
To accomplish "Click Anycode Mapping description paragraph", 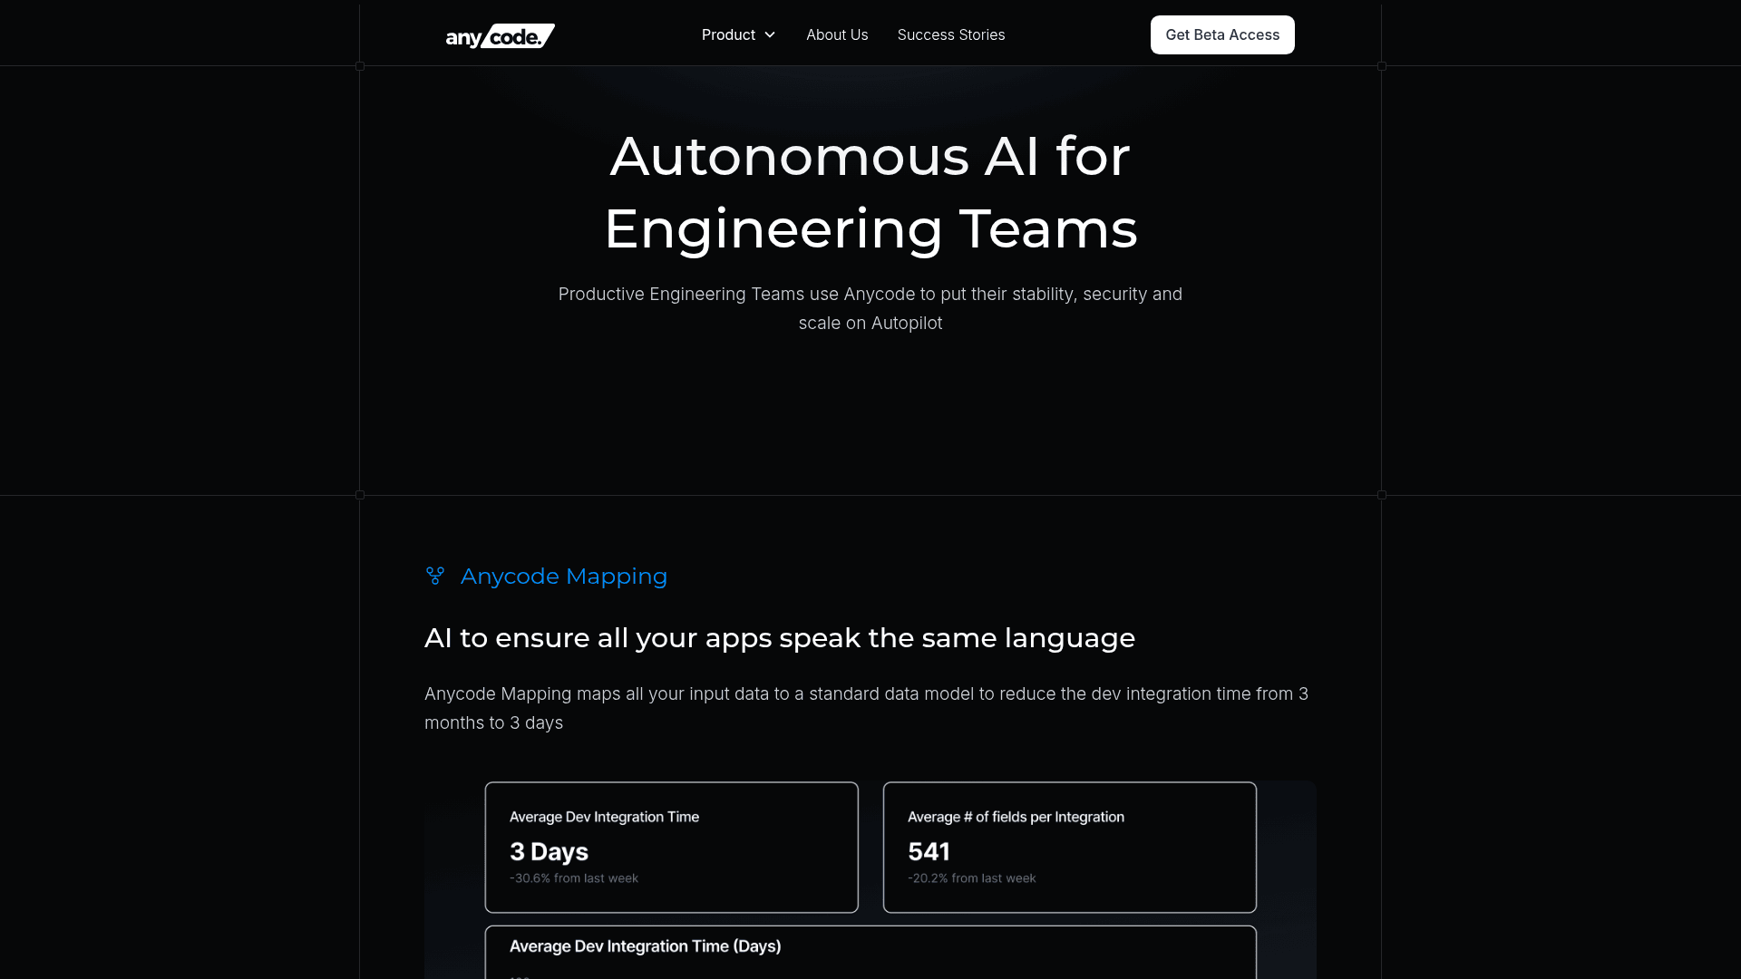I will click(x=866, y=708).
